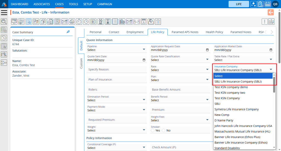Click the orange back arrow button
This screenshot has height=151, width=281.
(x=271, y=12)
